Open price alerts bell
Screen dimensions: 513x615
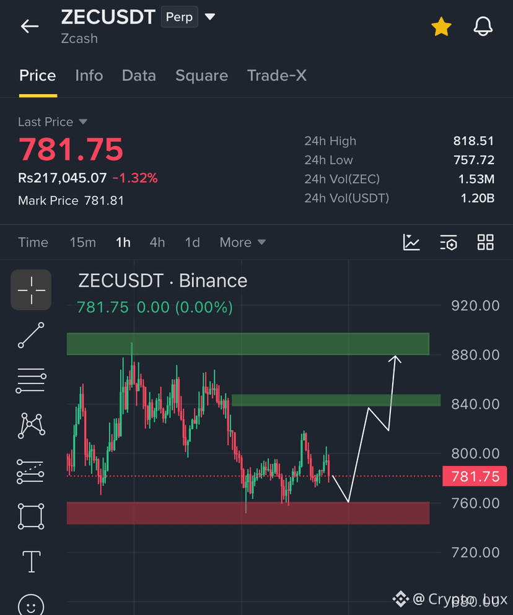pos(483,27)
